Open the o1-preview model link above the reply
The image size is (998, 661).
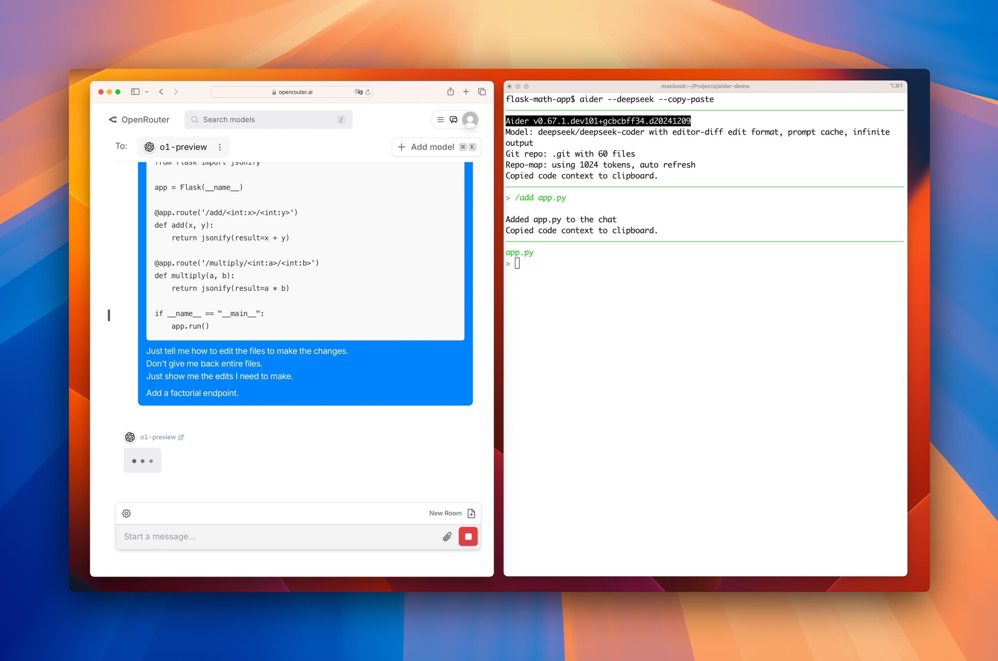(162, 437)
